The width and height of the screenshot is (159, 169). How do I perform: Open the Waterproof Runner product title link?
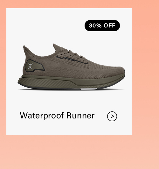(x=57, y=116)
